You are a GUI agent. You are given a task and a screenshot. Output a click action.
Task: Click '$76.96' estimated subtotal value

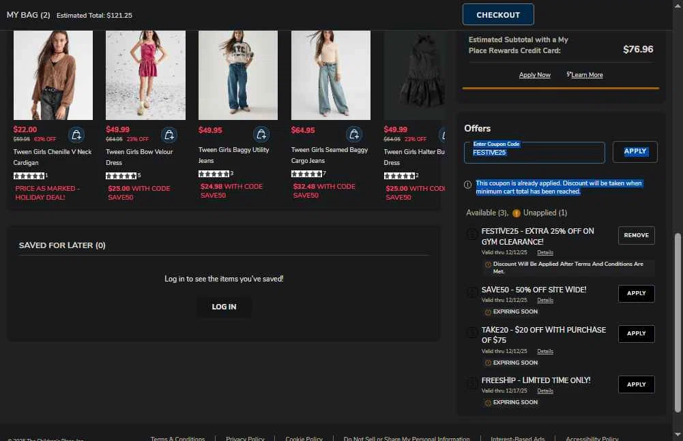[x=638, y=49]
